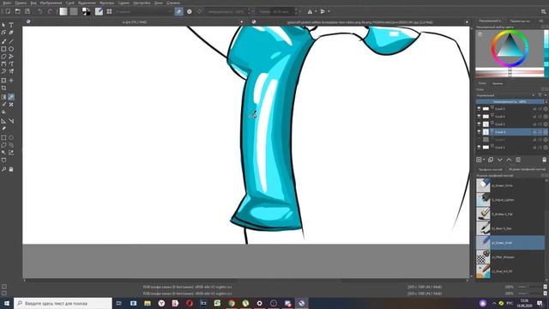Hide the topmost layer via eye icon
The image size is (549, 309).
point(479,109)
